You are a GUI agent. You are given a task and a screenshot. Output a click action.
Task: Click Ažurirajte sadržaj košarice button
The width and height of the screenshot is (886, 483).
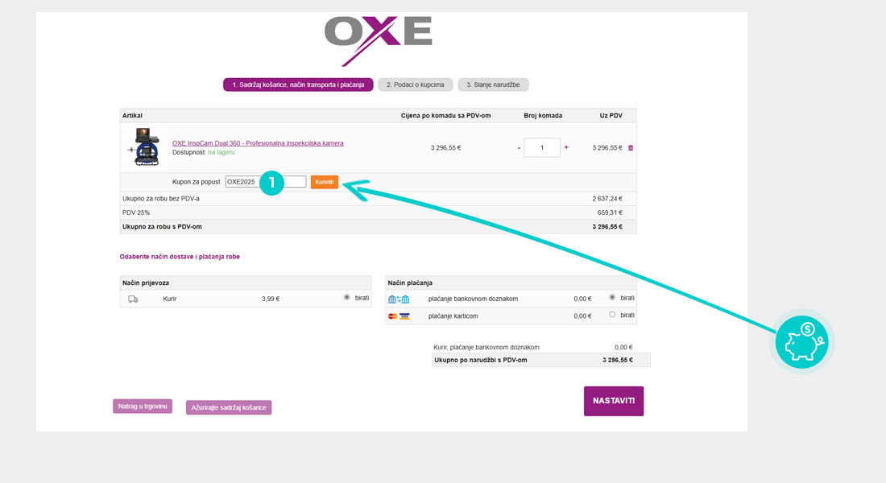click(229, 407)
